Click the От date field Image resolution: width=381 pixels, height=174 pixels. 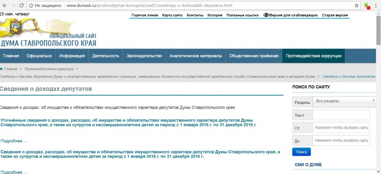[342, 128]
